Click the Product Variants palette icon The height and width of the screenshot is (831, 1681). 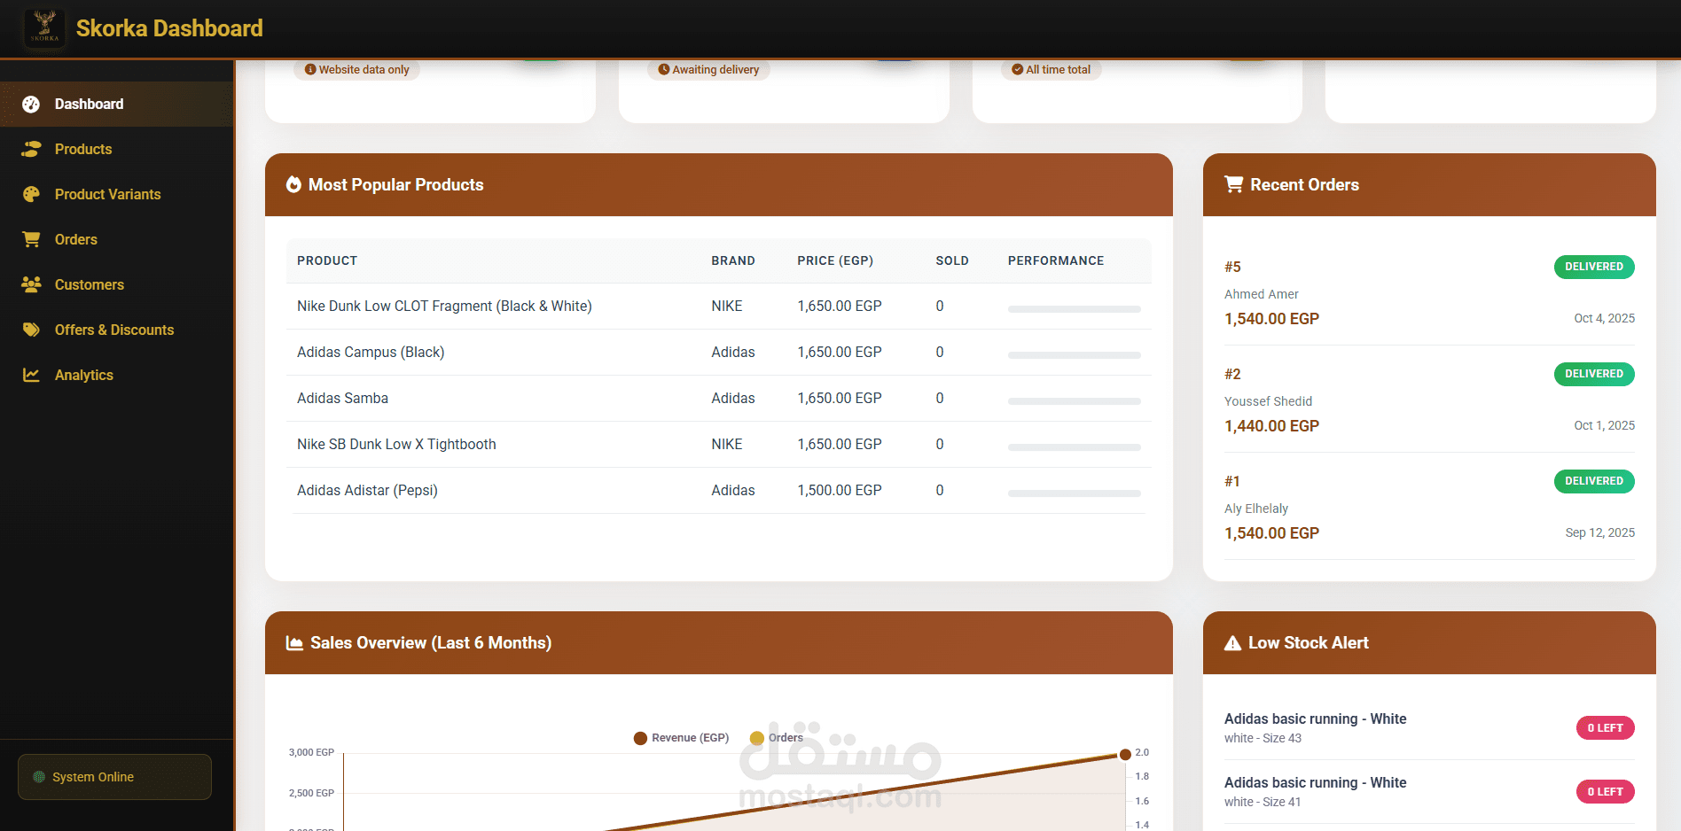pos(31,194)
